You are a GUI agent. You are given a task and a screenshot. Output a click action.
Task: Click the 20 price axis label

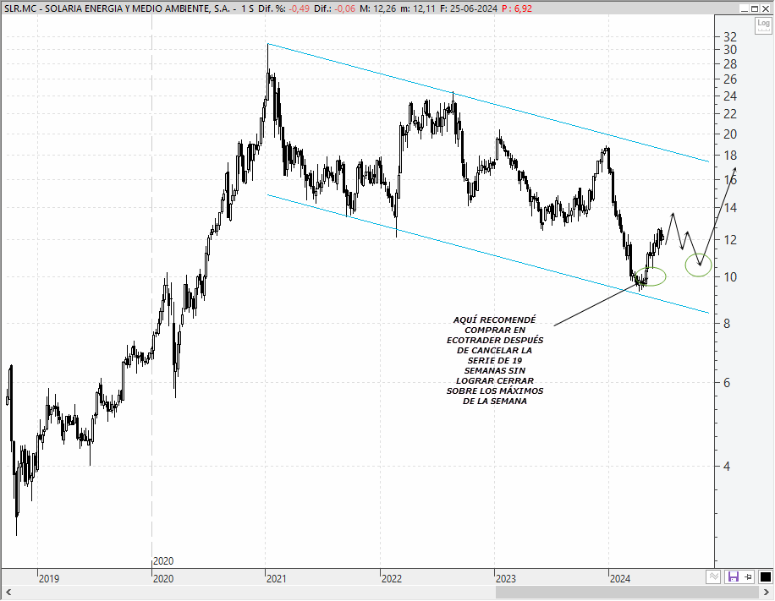[730, 134]
